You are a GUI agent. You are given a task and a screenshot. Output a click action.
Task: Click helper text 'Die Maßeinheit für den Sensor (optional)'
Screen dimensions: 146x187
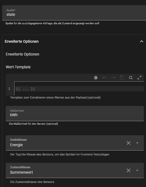pos(34,124)
